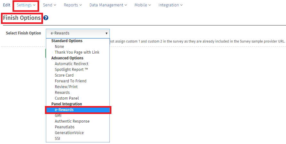Open the Integration menu
The width and height of the screenshot is (286, 144).
coord(170,5)
